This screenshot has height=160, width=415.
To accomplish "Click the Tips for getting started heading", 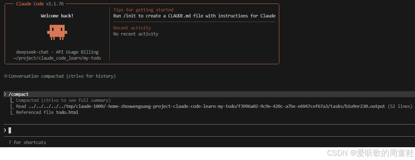I will 143,10.
